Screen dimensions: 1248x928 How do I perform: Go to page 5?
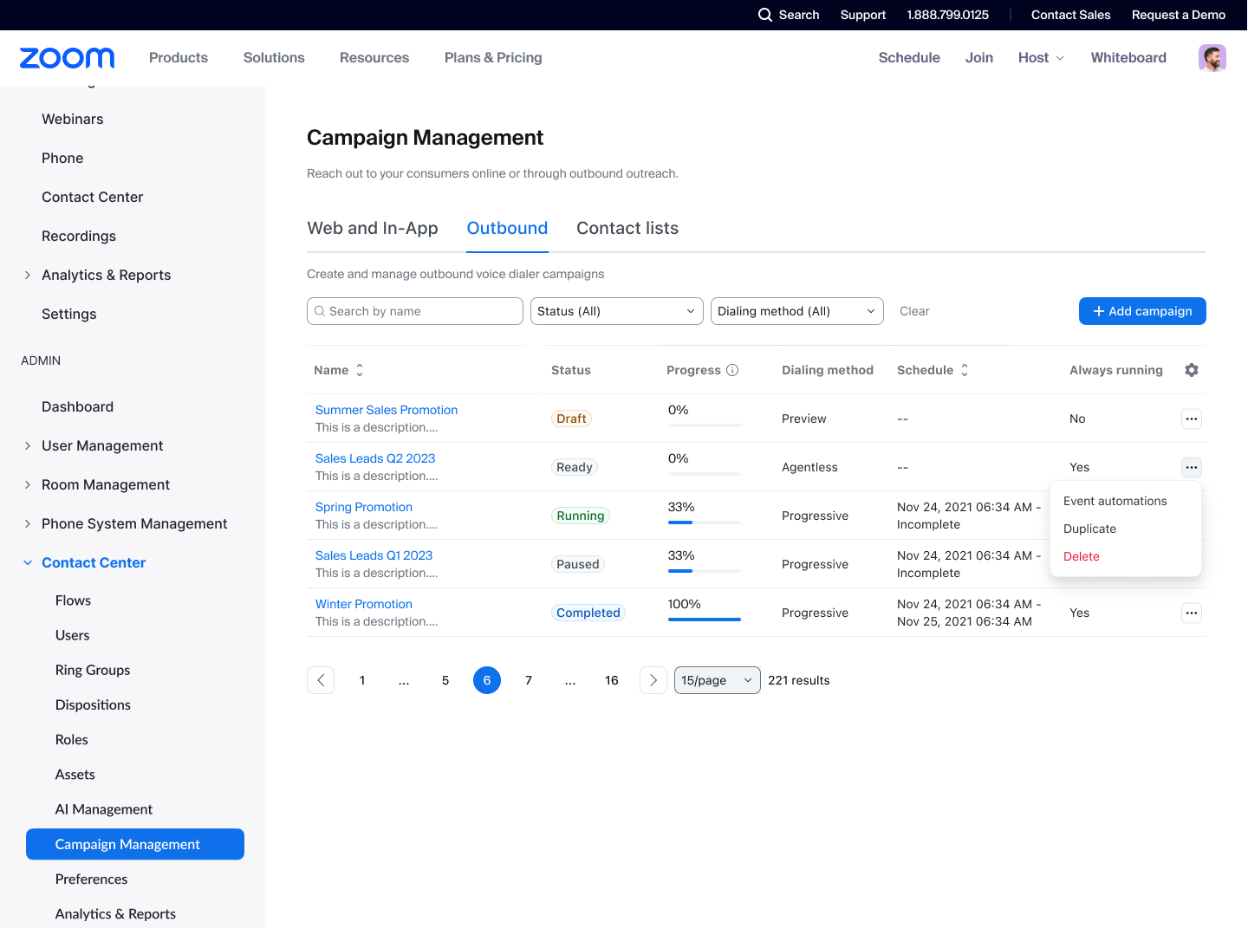click(x=445, y=680)
